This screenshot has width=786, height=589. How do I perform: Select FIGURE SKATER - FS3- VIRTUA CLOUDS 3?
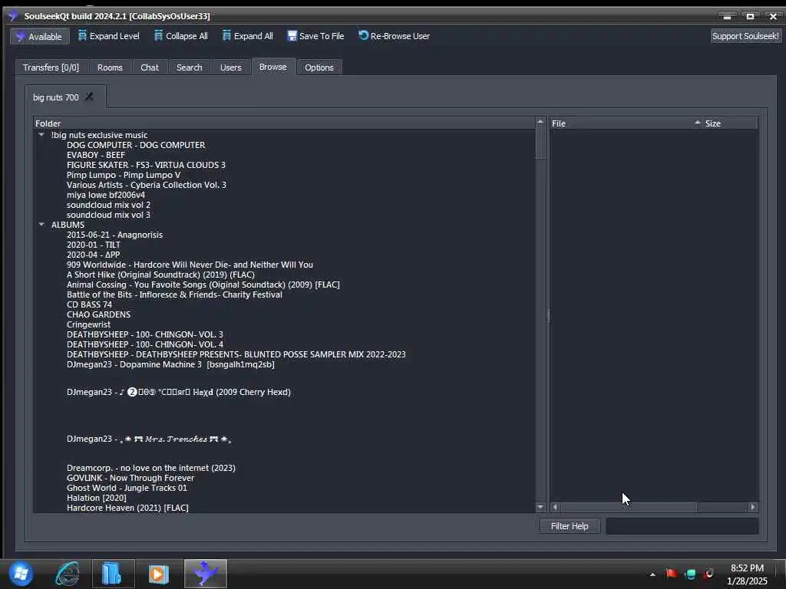tap(146, 165)
